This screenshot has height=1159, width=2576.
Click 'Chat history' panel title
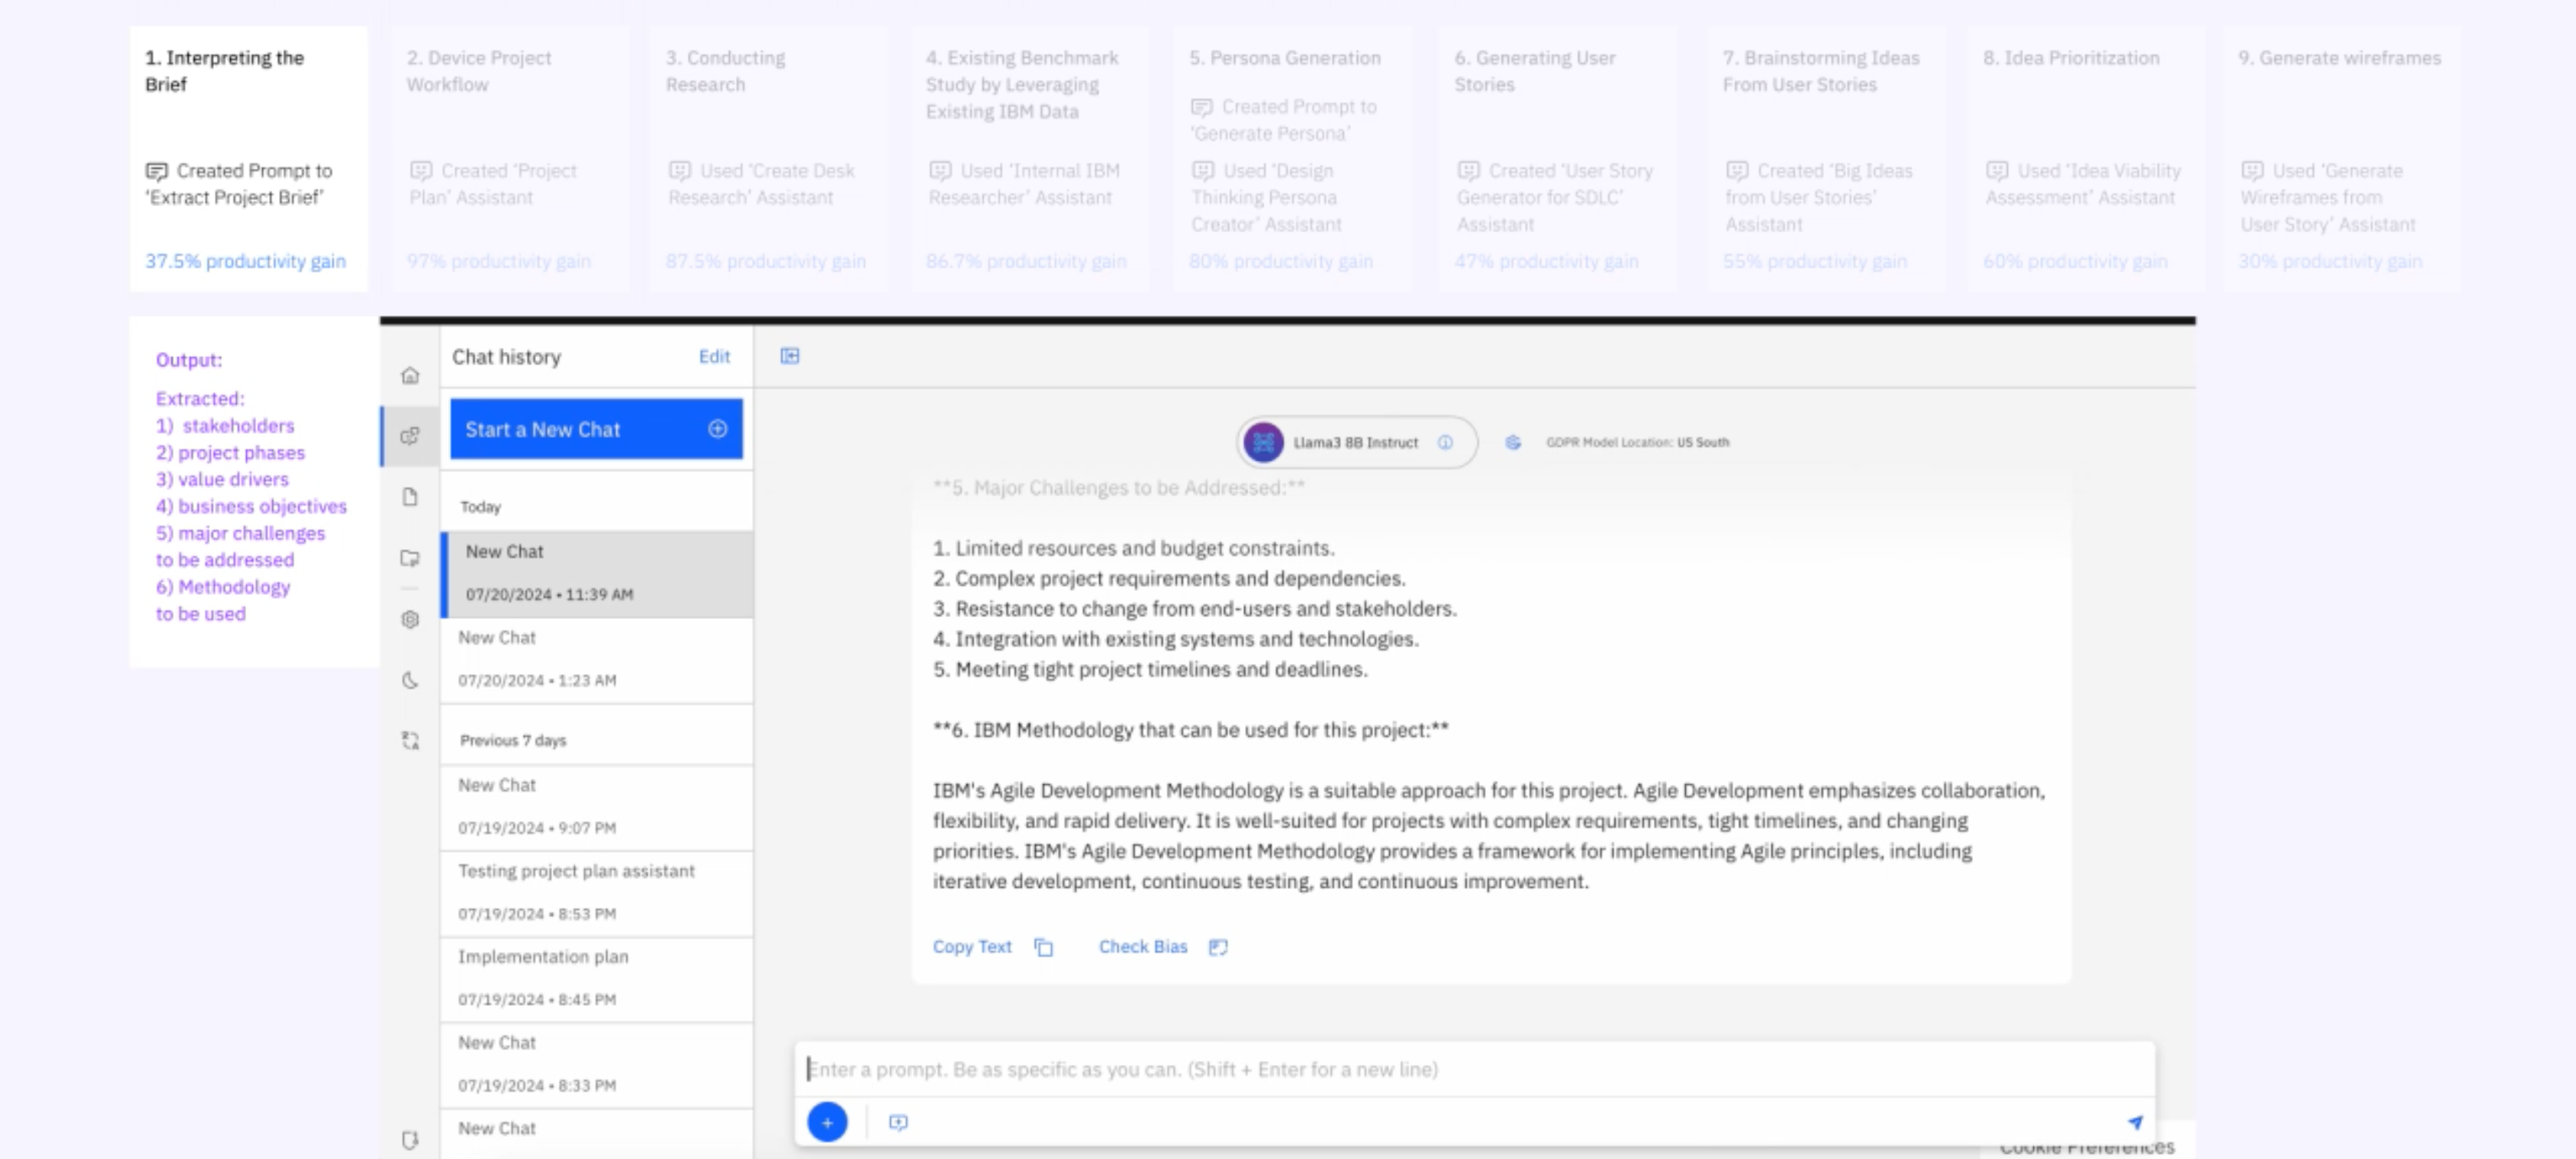(506, 357)
